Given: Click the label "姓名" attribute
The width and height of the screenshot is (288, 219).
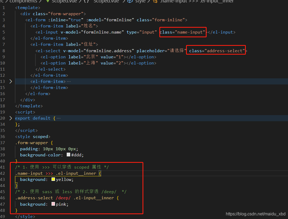Looking at the screenshot, I should (x=81, y=26).
